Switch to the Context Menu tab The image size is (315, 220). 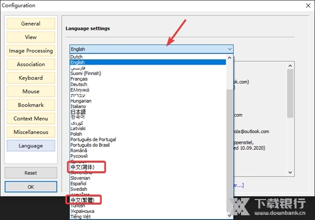(31, 119)
